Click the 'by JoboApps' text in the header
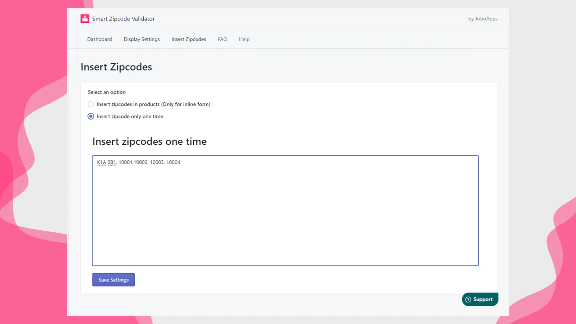 point(483,19)
